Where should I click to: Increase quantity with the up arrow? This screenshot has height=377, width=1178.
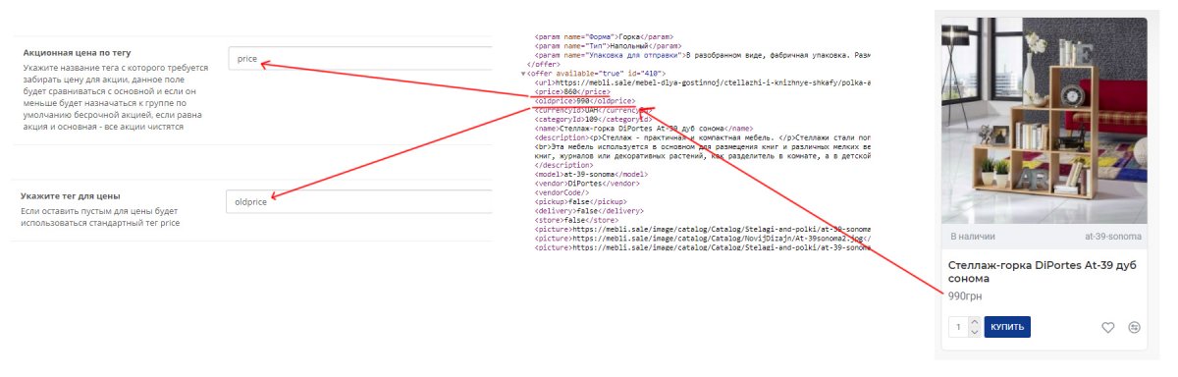974,322
